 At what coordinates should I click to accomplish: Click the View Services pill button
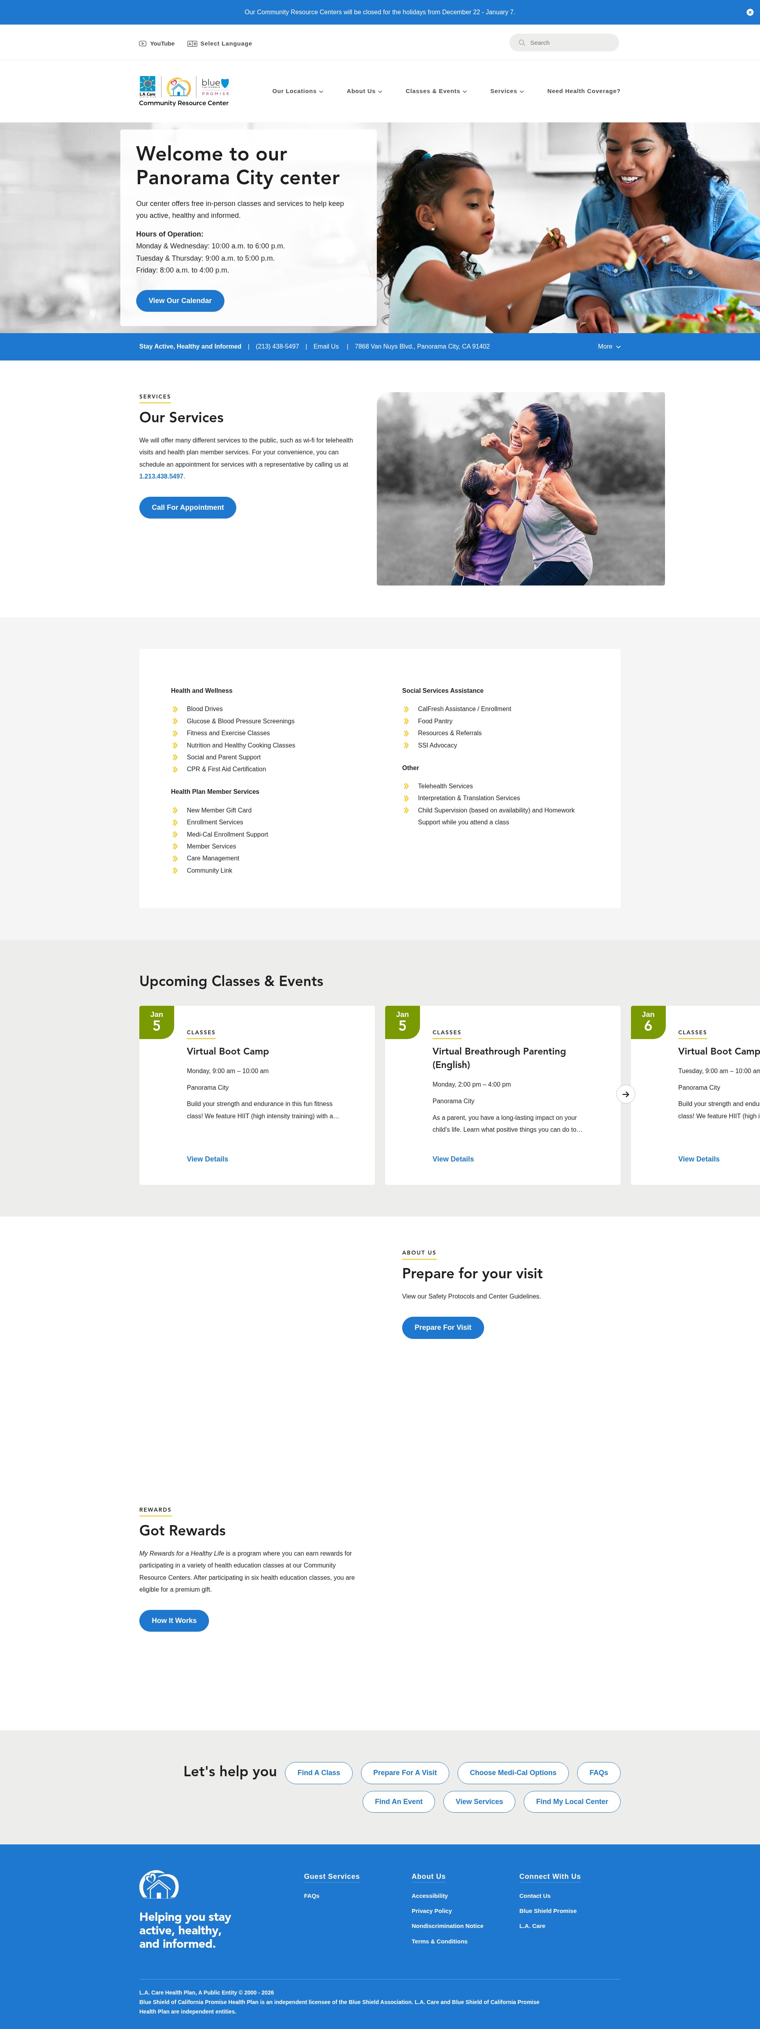[479, 1801]
